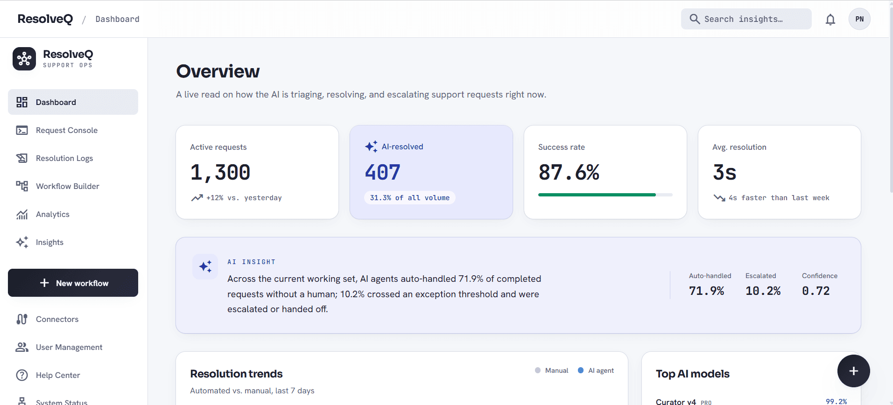This screenshot has width=893, height=405.
Task: Toggle the AI agent legend item
Action: click(596, 370)
